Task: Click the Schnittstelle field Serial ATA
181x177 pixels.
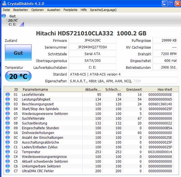Action: coord(92,54)
